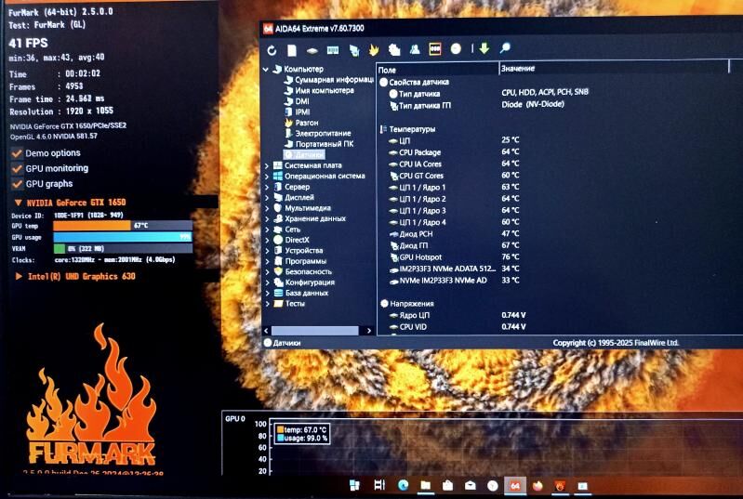Click the Поле column header
The height and width of the screenshot is (499, 743).
tap(388, 70)
